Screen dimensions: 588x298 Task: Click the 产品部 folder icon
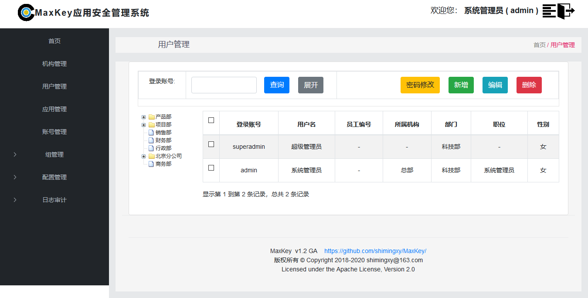(152, 117)
